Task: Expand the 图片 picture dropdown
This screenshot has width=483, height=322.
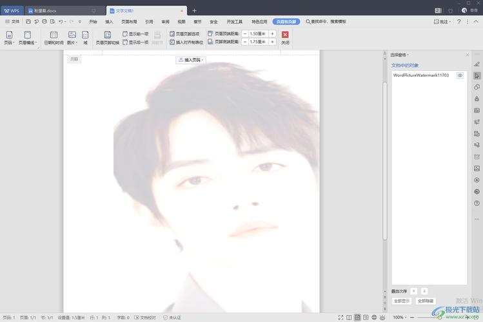Action: pyautogui.click(x=72, y=43)
